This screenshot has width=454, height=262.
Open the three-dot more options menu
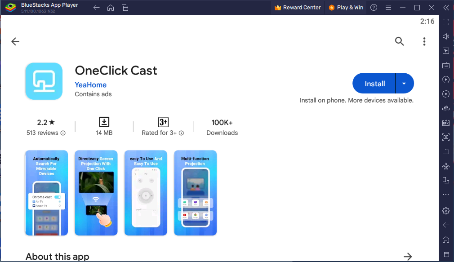click(424, 41)
